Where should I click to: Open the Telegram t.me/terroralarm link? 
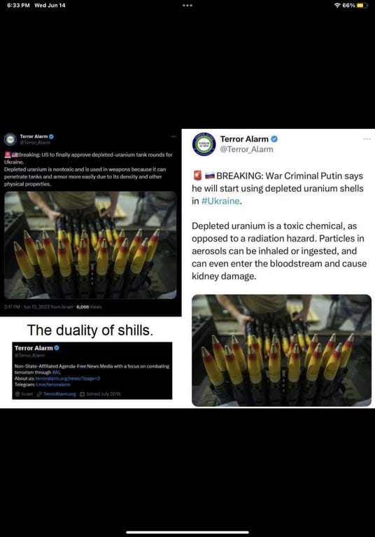point(53,384)
